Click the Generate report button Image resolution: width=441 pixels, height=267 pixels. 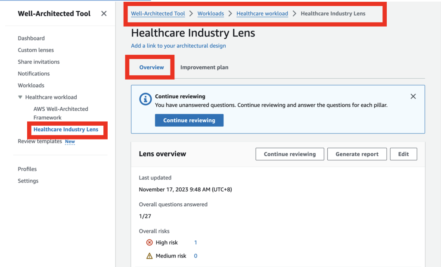pyautogui.click(x=357, y=154)
